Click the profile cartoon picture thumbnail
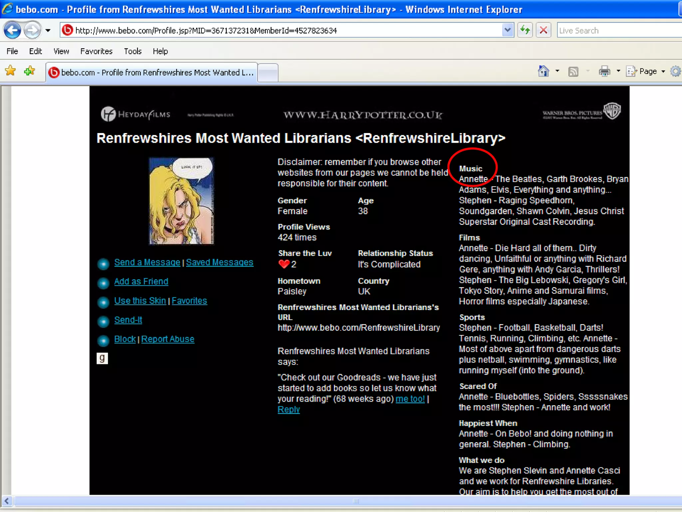This screenshot has height=512, width=682. pyautogui.click(x=181, y=201)
